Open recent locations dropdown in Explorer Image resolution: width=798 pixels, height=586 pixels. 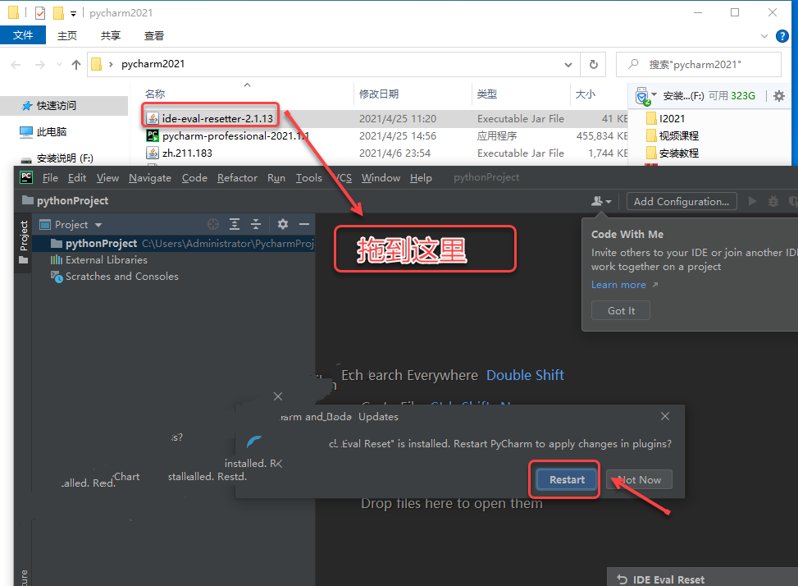click(x=60, y=65)
